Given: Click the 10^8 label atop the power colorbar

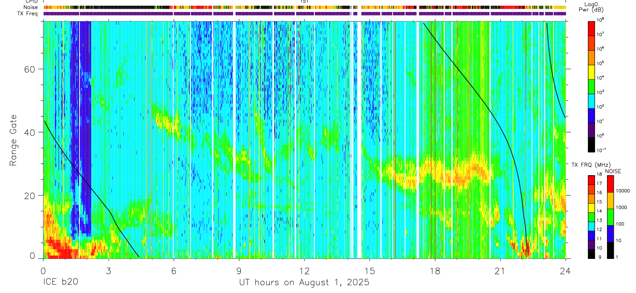Looking at the screenshot, I should [x=601, y=20].
